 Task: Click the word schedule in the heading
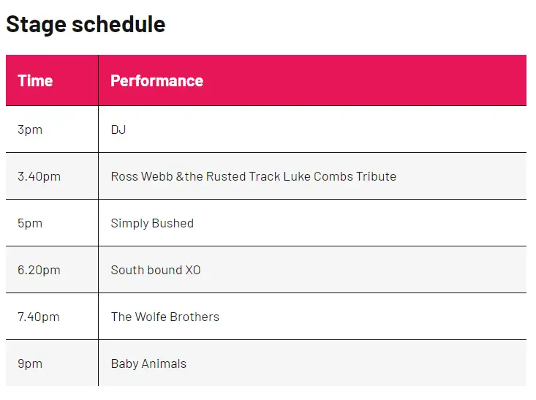point(118,25)
